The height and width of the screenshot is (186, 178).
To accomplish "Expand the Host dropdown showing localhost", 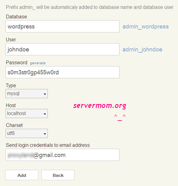I will coord(27,113).
